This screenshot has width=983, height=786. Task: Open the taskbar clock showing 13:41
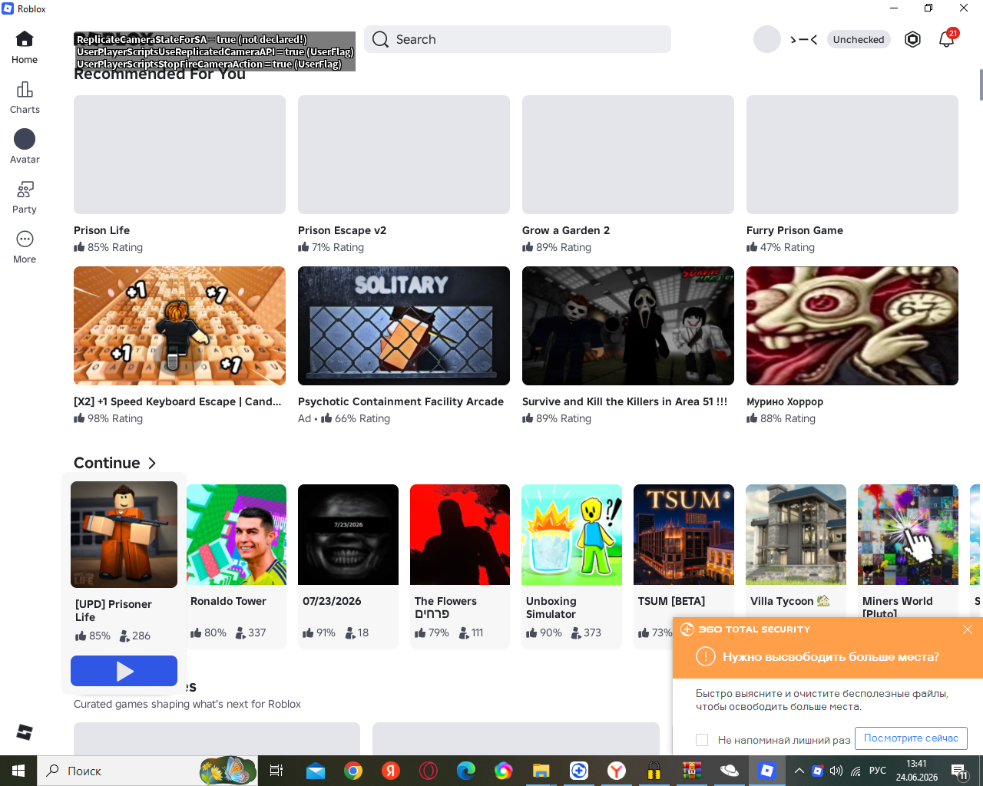(x=916, y=771)
